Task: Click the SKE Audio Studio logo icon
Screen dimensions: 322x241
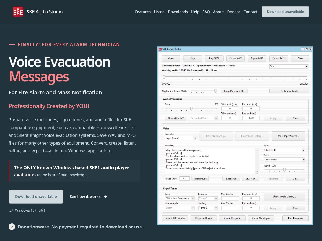Action: [18, 12]
